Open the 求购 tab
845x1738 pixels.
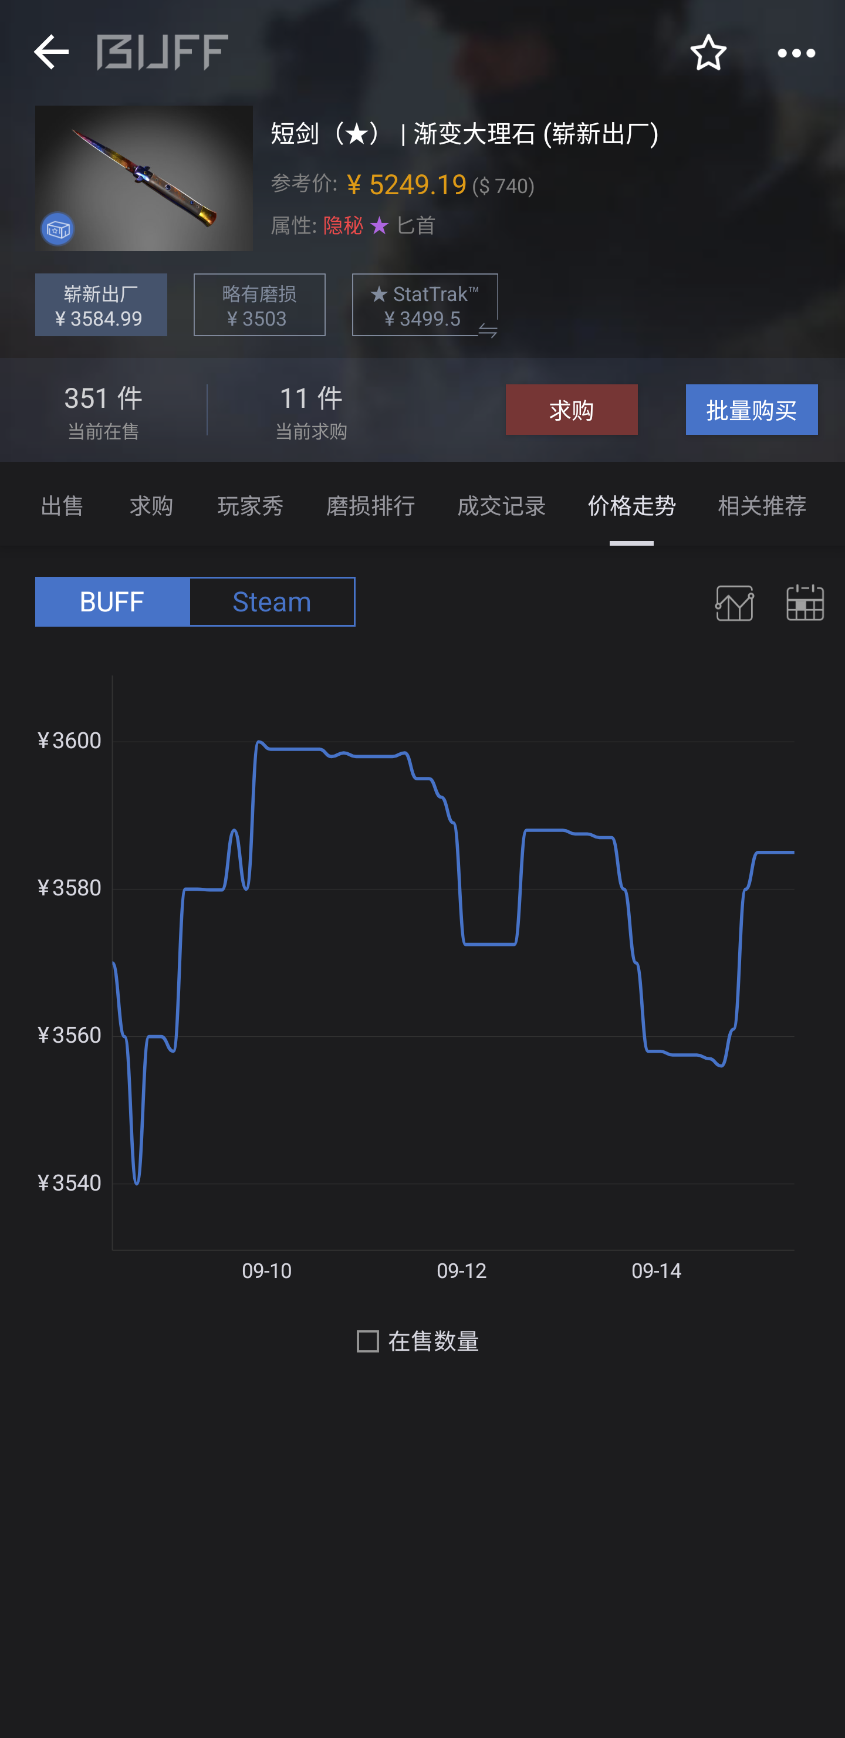coord(151,505)
